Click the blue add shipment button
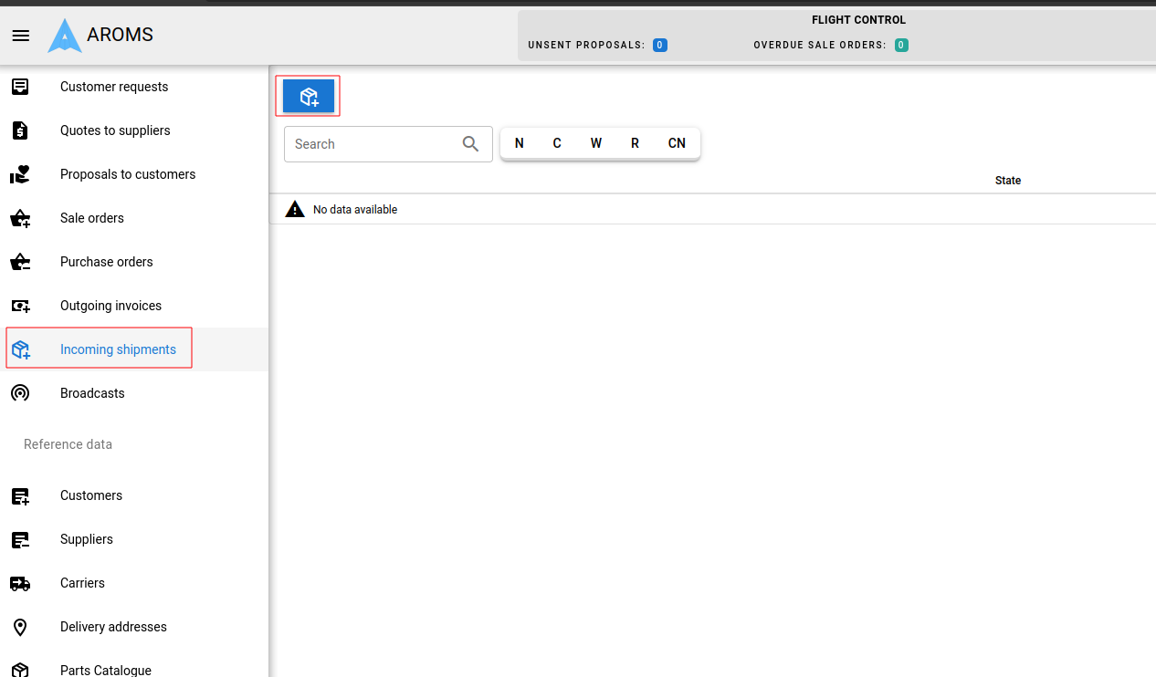This screenshot has height=677, width=1156. point(309,96)
